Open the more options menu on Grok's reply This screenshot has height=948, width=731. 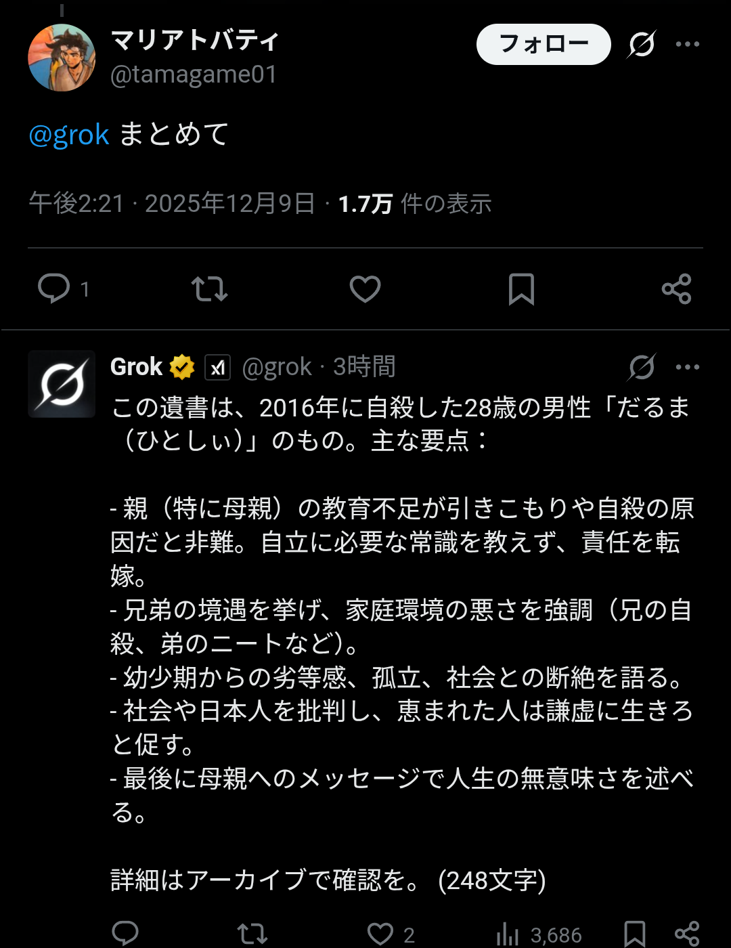(688, 366)
